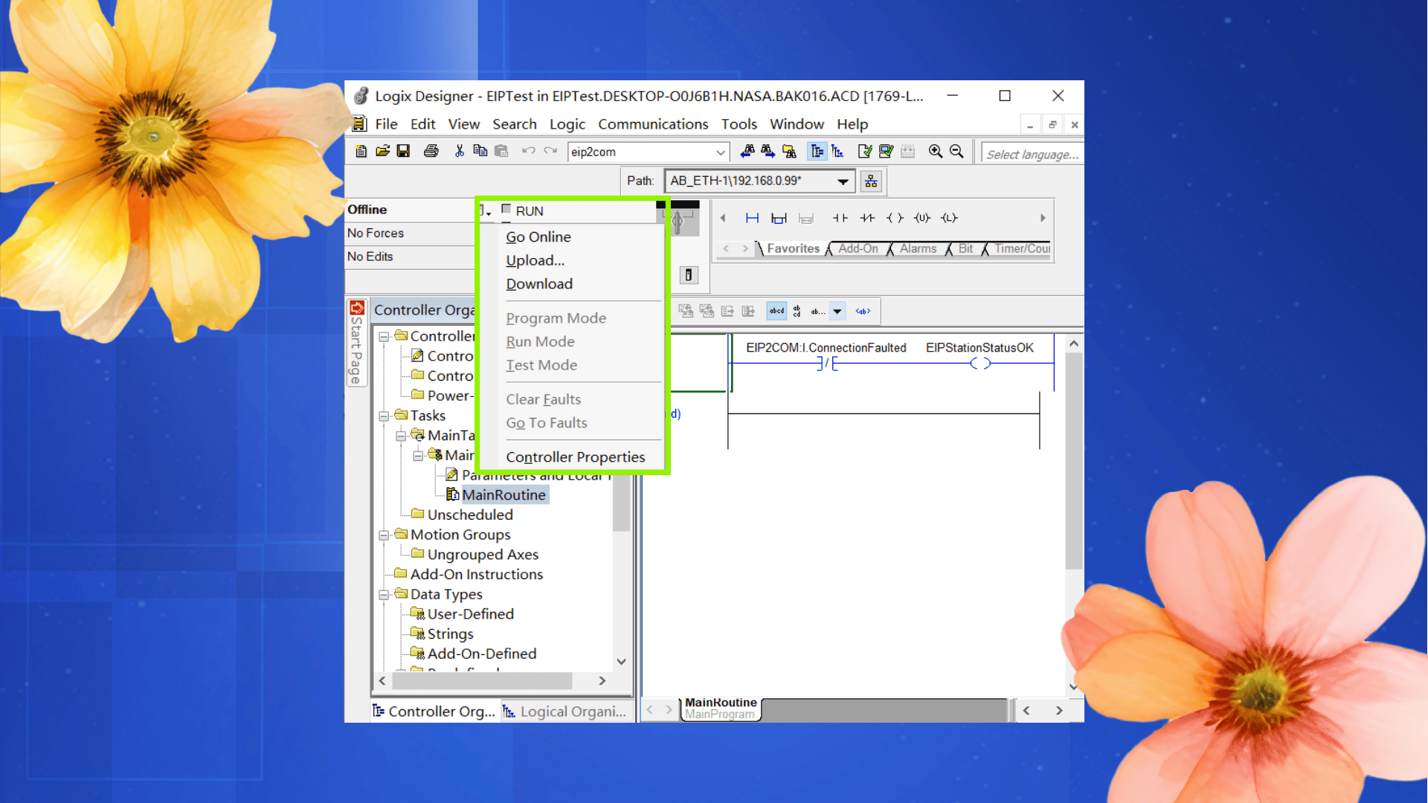Select the Unscheduled folder

click(470, 515)
